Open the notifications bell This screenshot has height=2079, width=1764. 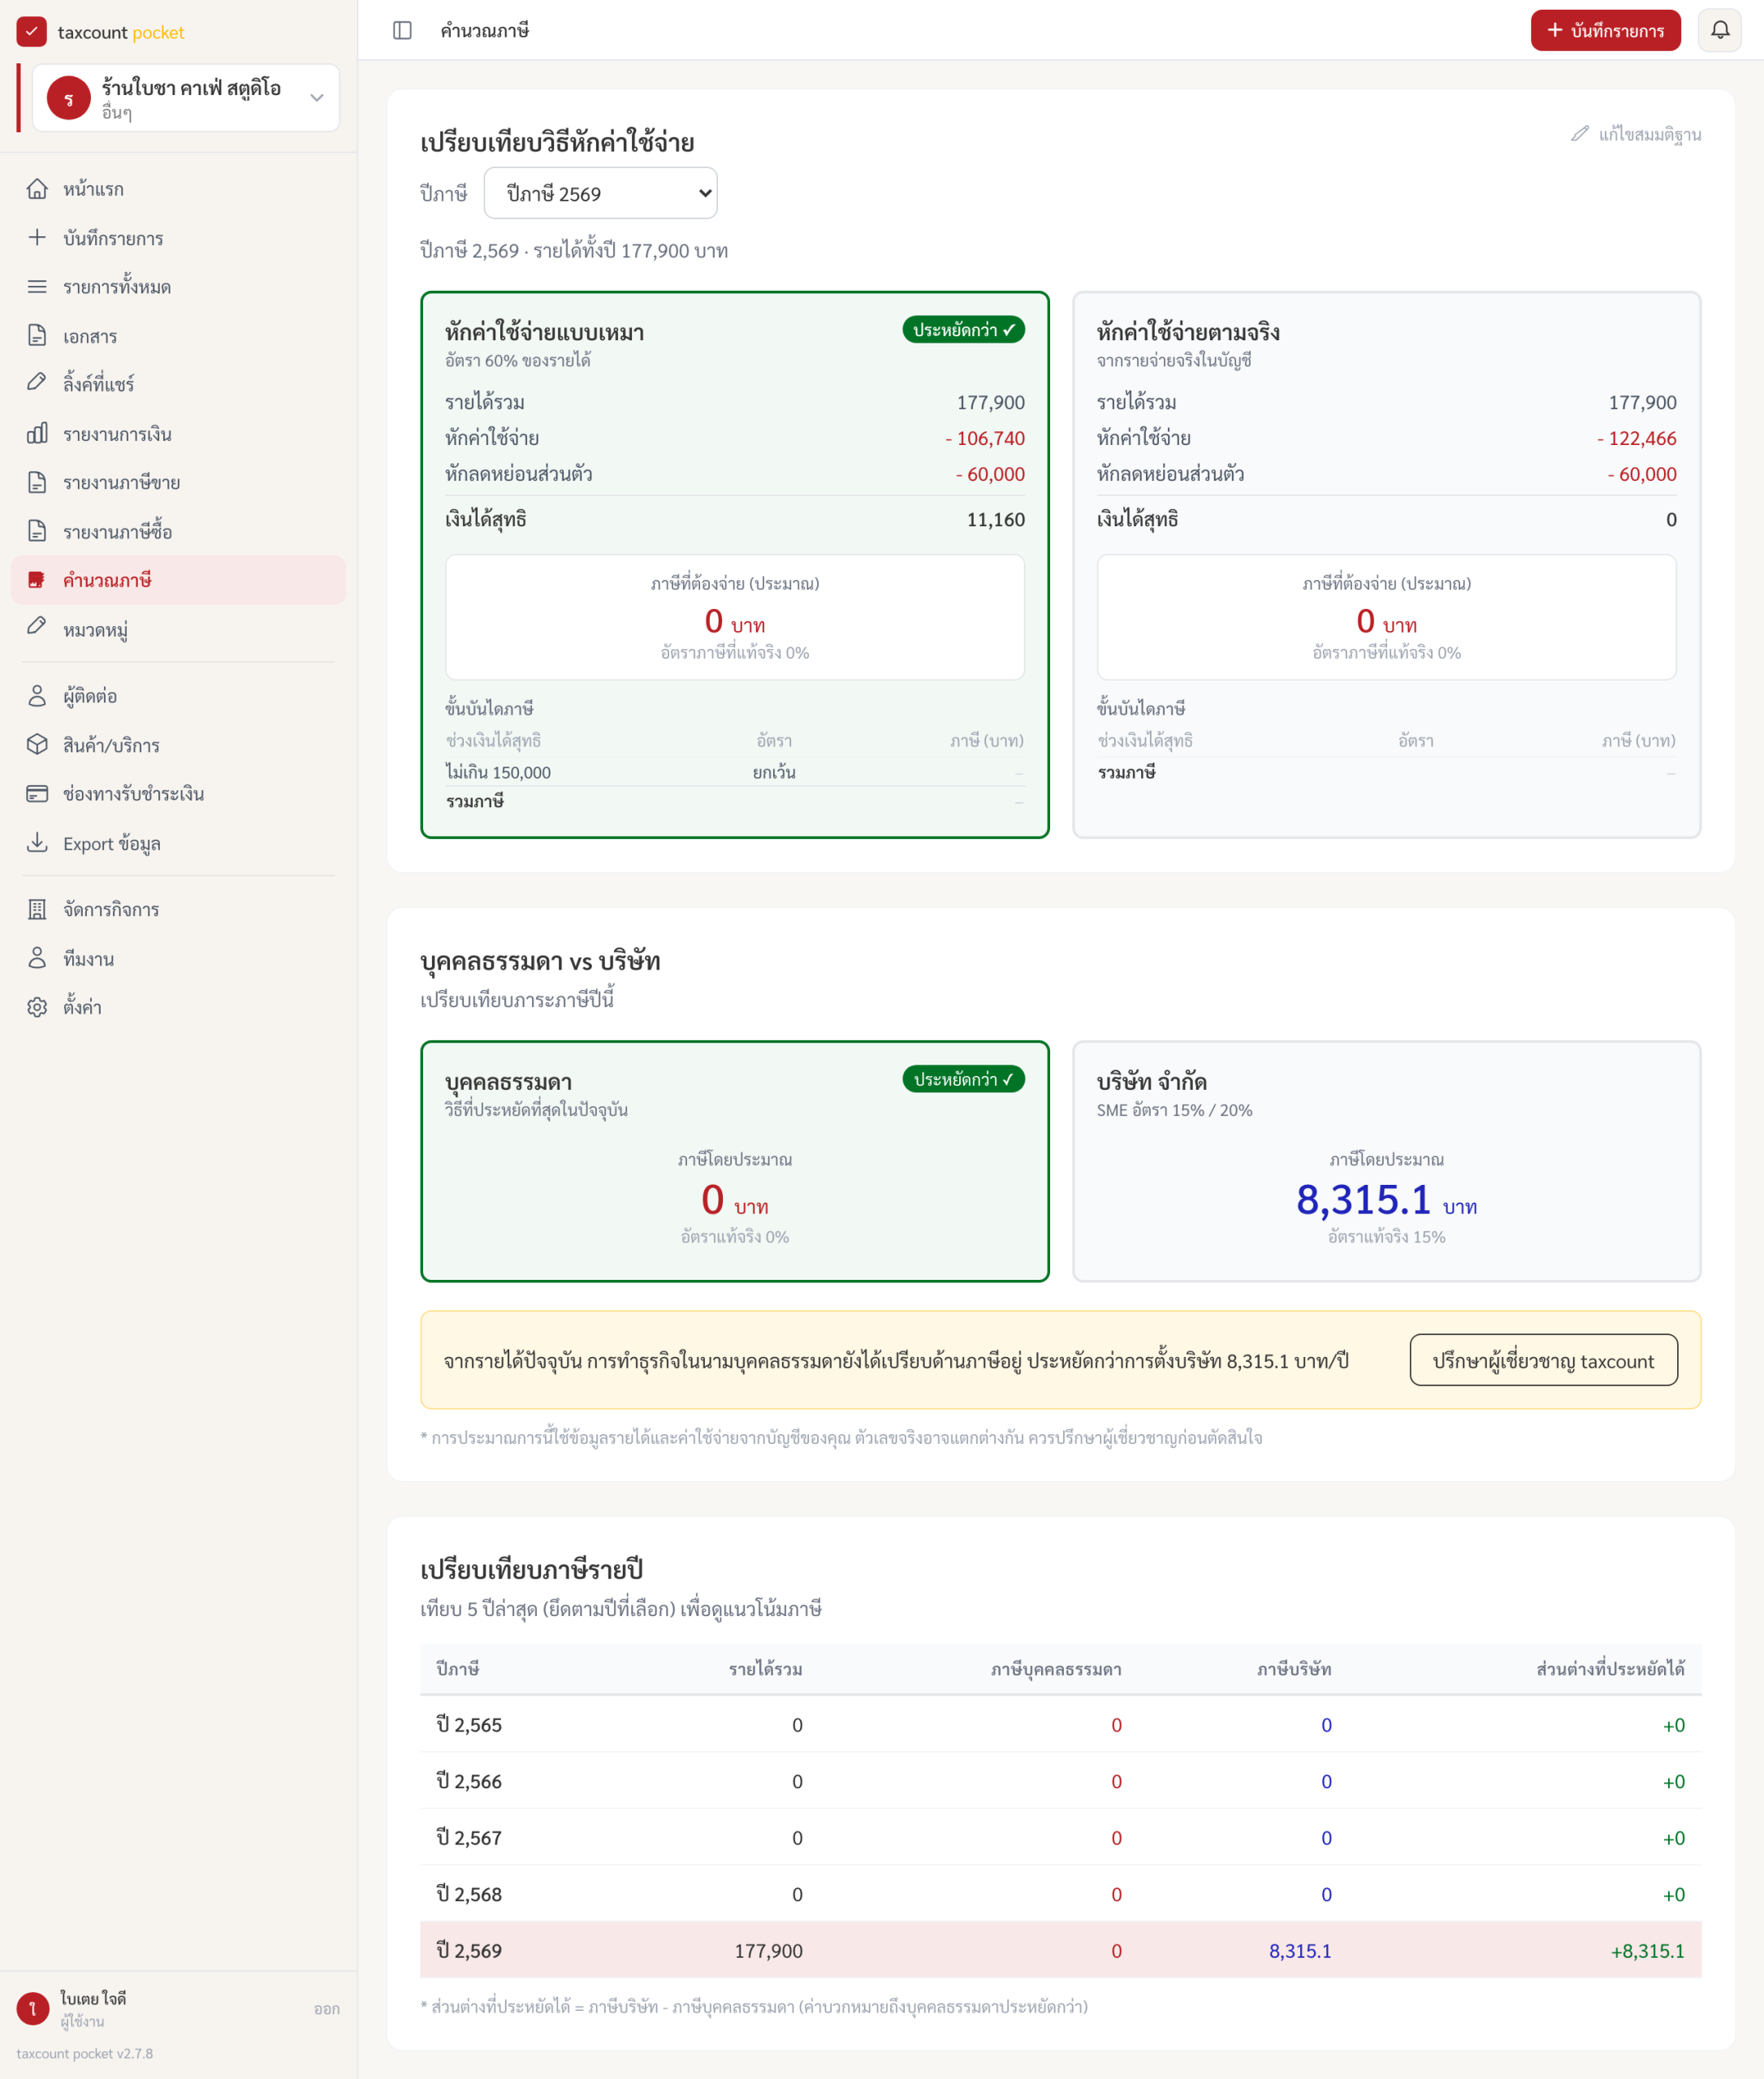coord(1719,30)
